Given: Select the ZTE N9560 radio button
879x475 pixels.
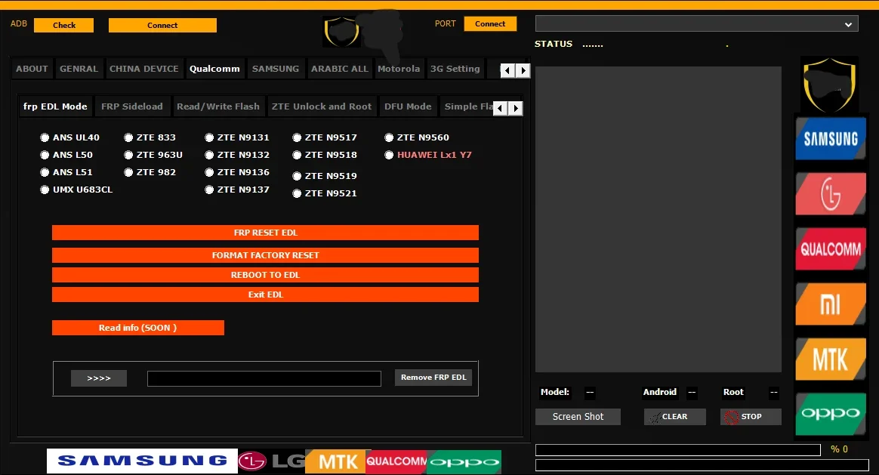Looking at the screenshot, I should point(388,137).
